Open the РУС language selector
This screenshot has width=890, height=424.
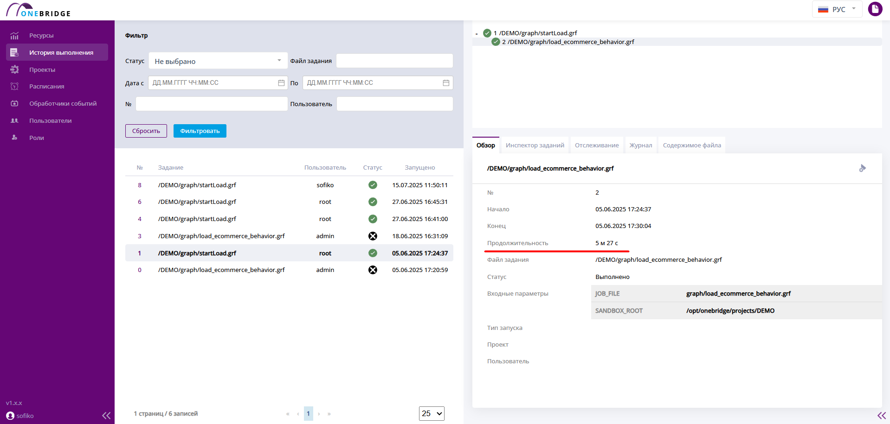837,9
